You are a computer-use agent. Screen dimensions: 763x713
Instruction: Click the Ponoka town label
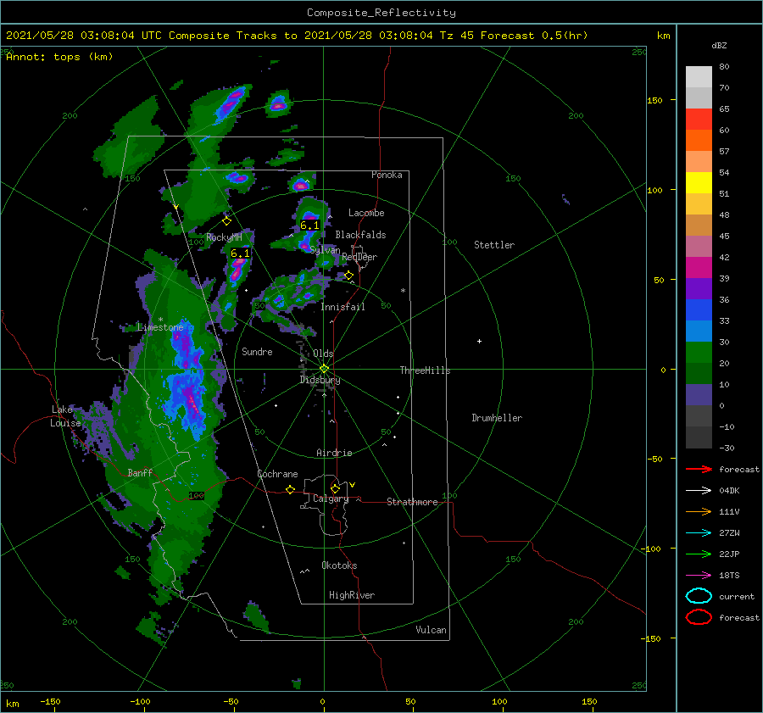coord(387,175)
